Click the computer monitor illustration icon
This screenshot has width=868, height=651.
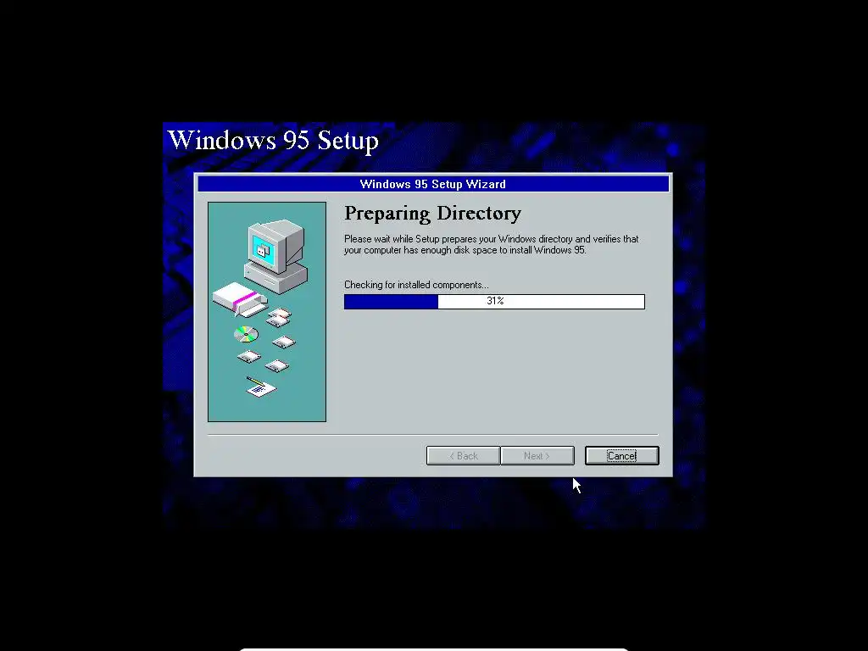pyautogui.click(x=276, y=245)
